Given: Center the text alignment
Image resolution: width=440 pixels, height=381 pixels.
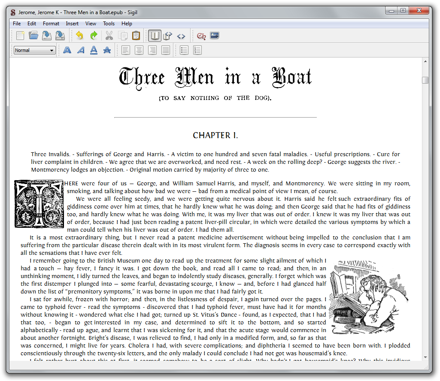Looking at the screenshot, I should point(139,50).
